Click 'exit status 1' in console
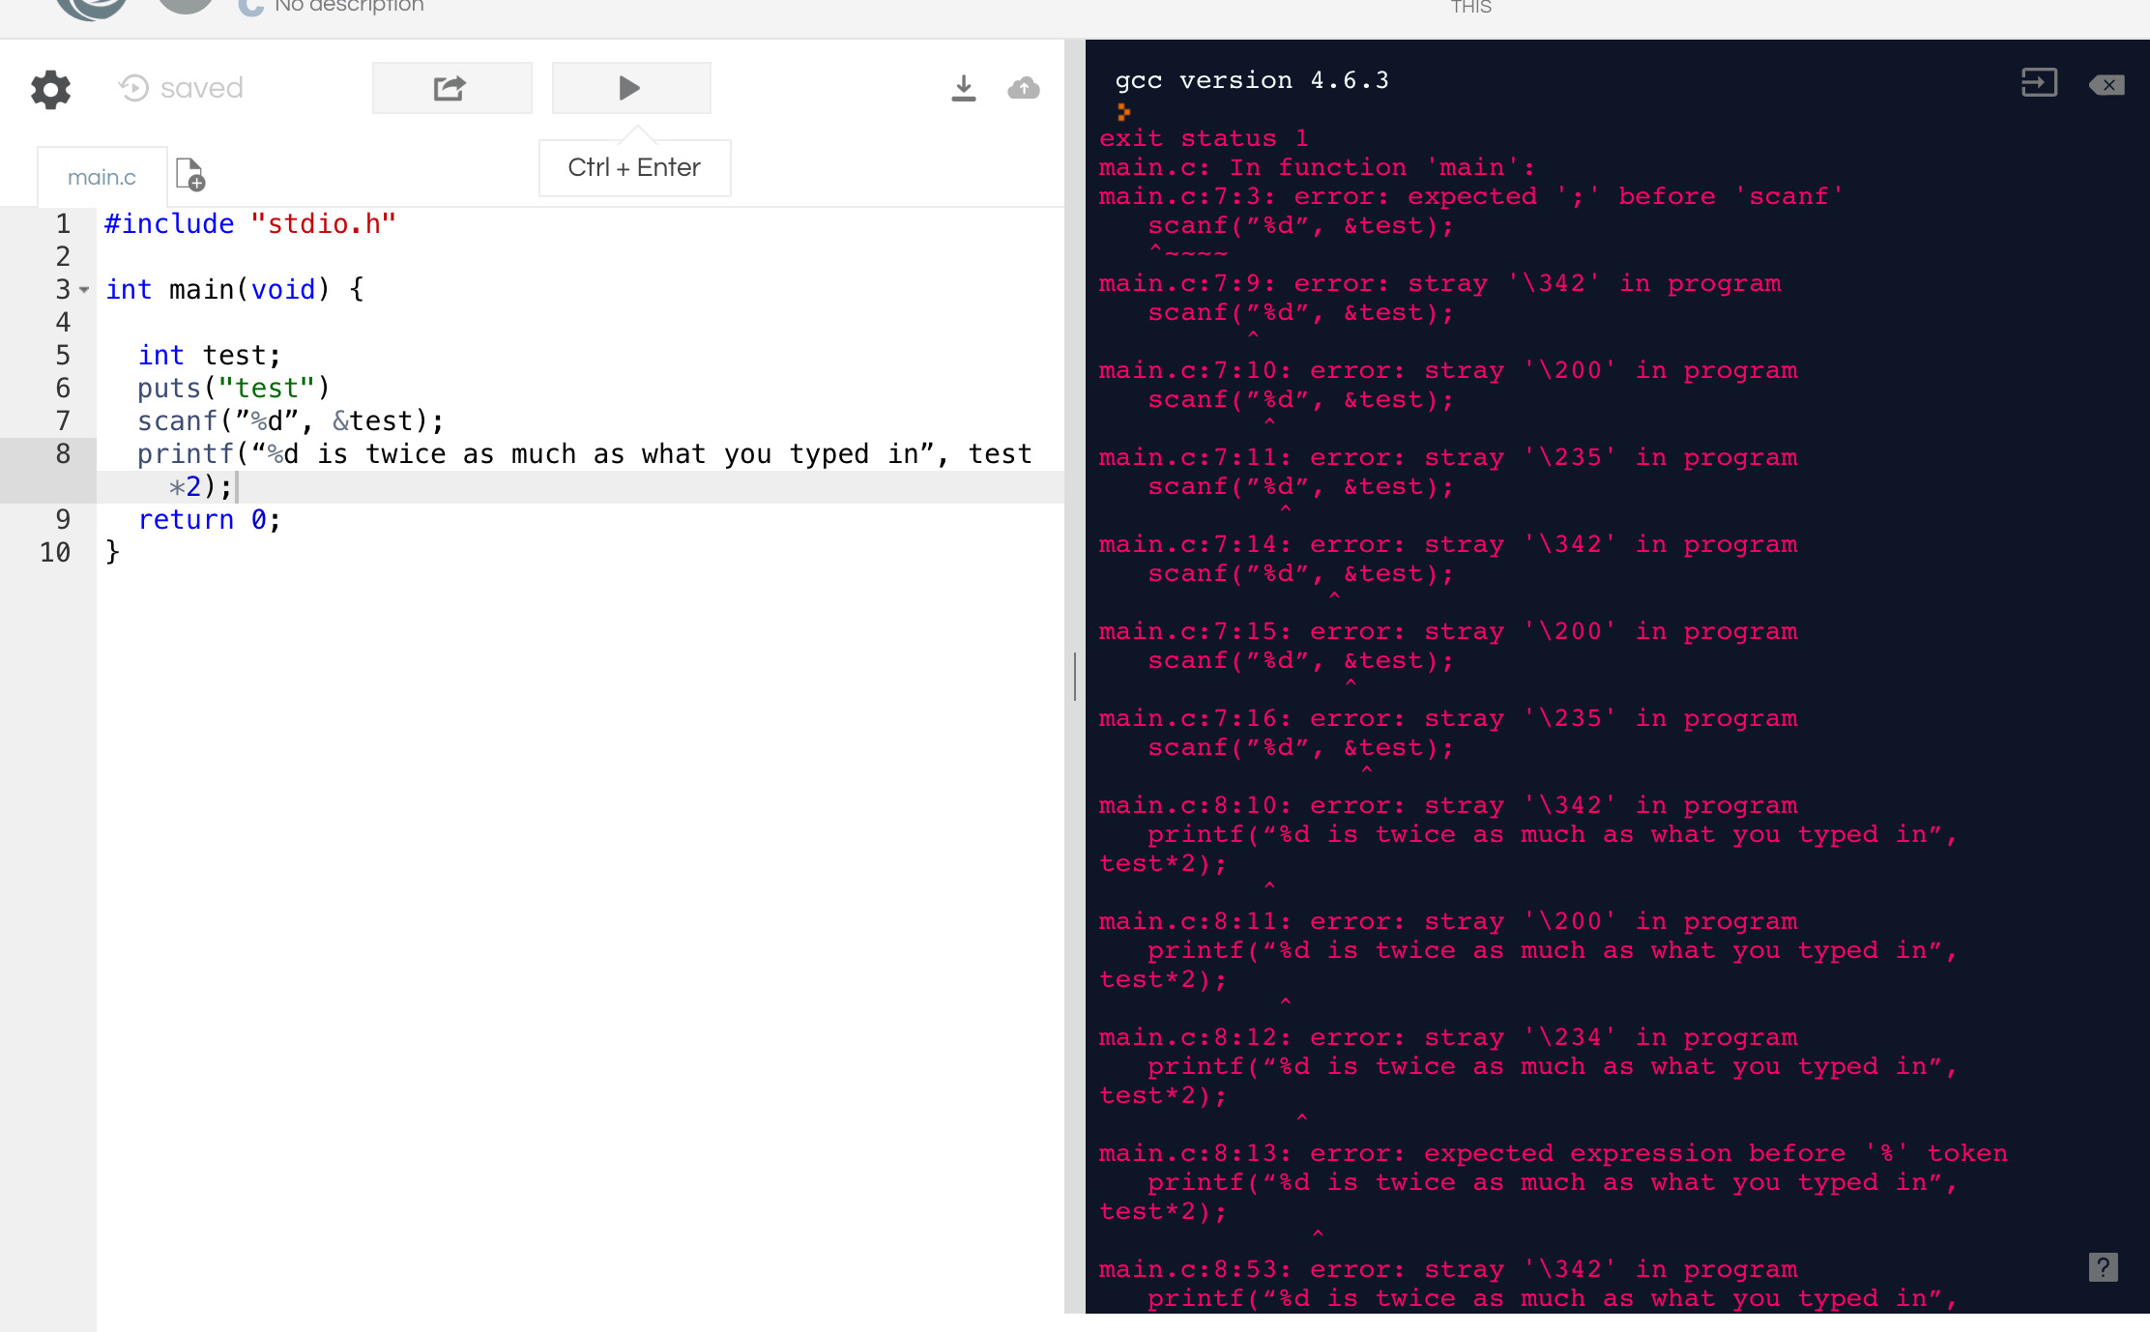Screen dimensions: 2150x1332 pos(1204,138)
